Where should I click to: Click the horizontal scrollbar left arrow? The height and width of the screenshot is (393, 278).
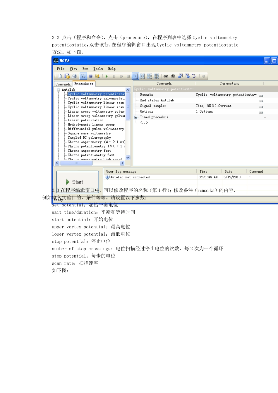(x=57, y=163)
